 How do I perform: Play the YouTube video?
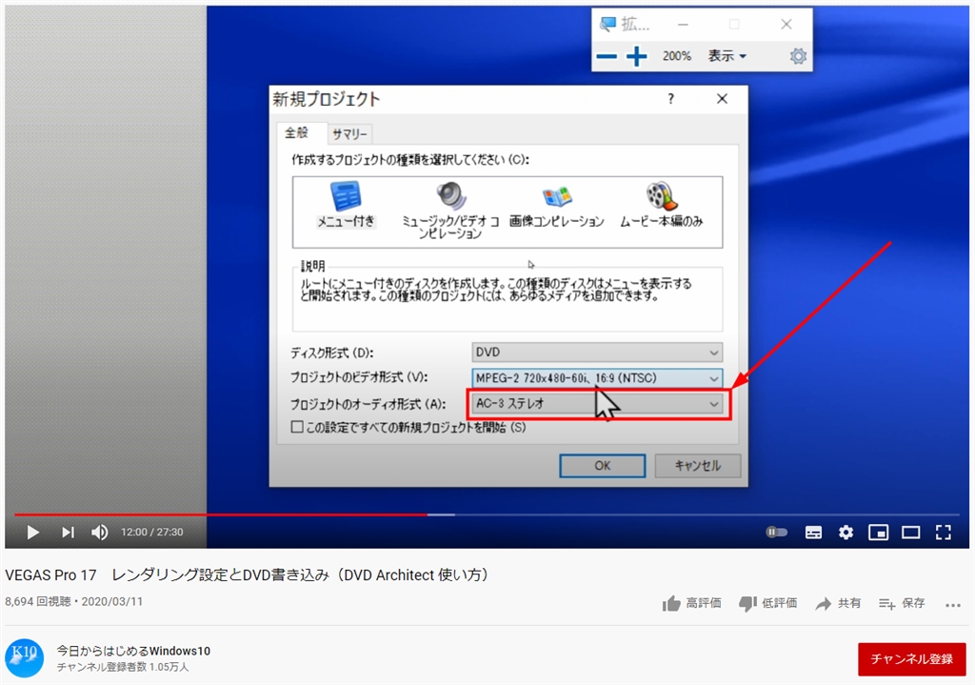(x=33, y=532)
